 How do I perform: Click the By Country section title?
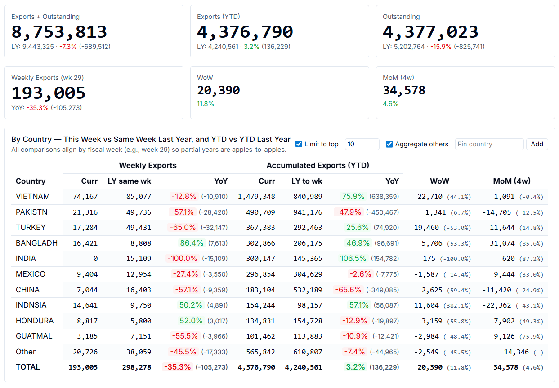[x=151, y=139]
